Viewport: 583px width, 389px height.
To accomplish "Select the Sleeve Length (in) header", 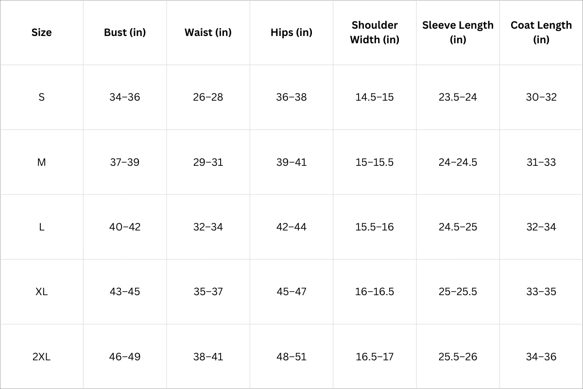I will coord(458,33).
